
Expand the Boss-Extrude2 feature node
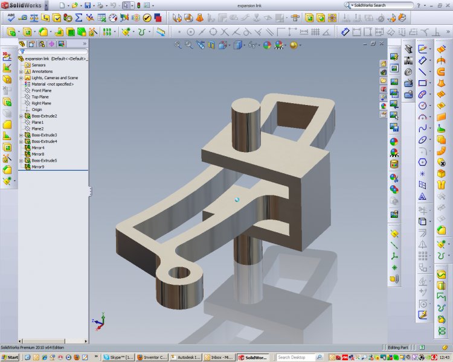pos(21,116)
